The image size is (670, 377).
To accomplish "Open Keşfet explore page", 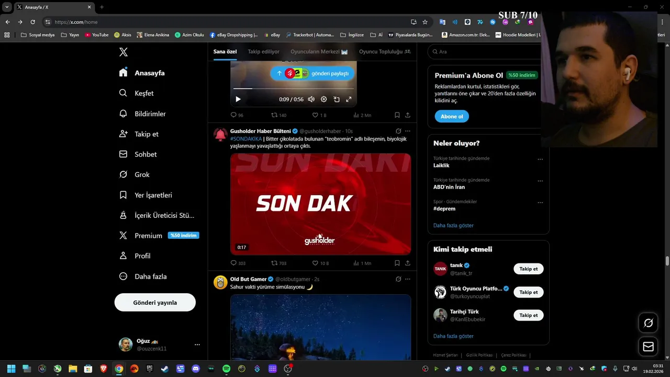I will pyautogui.click(x=136, y=93).
